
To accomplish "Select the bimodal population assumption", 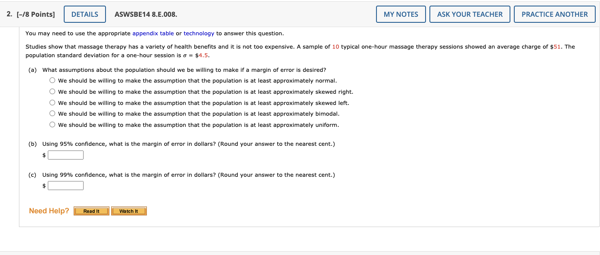I will click(52, 113).
